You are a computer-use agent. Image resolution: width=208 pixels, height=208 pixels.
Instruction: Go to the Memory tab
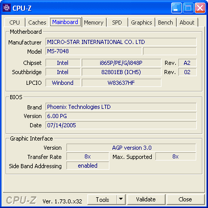click(94, 22)
